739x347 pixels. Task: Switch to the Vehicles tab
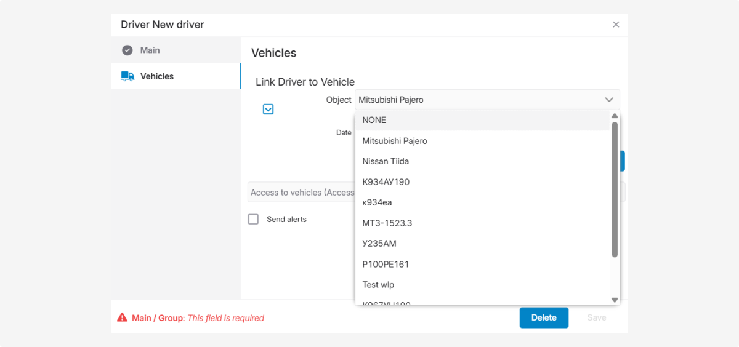(157, 76)
